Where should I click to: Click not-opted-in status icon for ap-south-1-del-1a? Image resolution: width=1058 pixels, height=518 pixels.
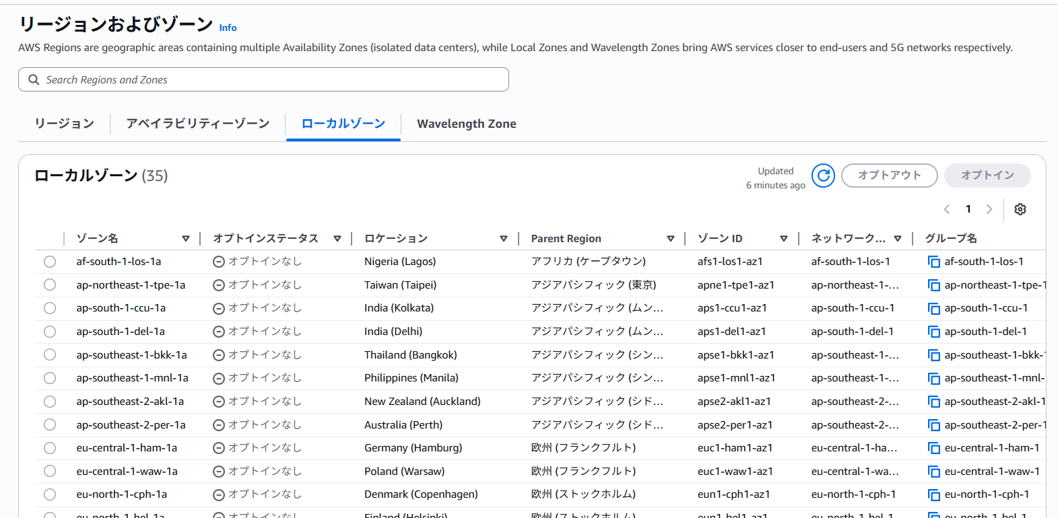[219, 332]
